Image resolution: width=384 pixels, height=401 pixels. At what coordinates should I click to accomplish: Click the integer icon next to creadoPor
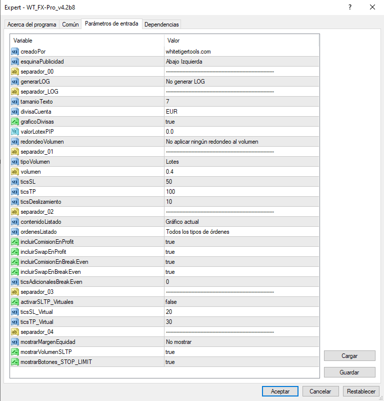pyautogui.click(x=15, y=52)
